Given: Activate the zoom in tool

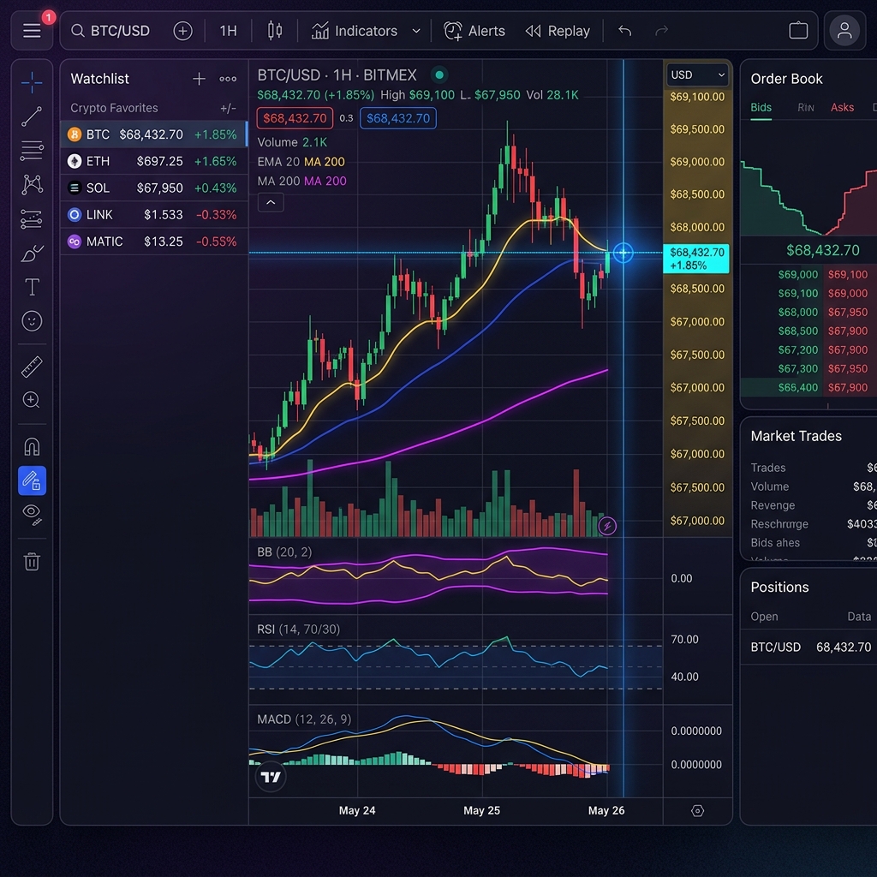Looking at the screenshot, I should click(x=32, y=400).
